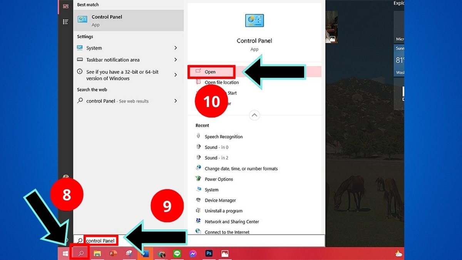Expand the arrow next to System
This screenshot has width=462, height=260.
[x=176, y=48]
